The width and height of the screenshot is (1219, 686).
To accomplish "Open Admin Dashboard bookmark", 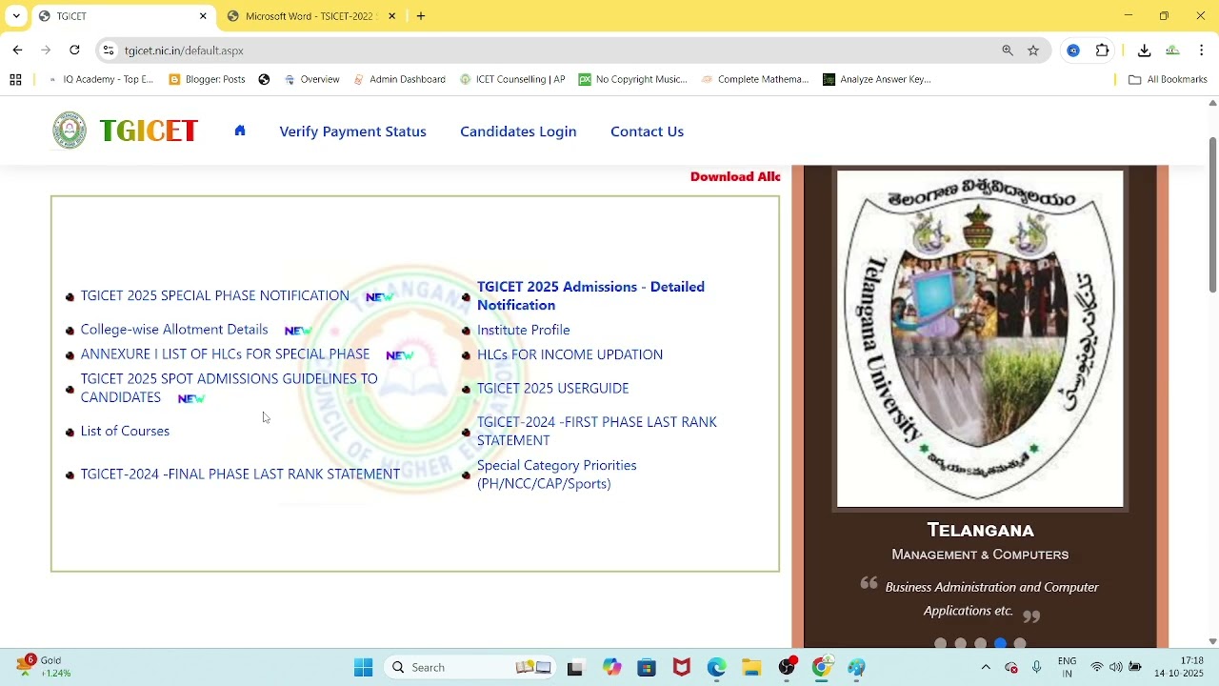I will pyautogui.click(x=399, y=79).
